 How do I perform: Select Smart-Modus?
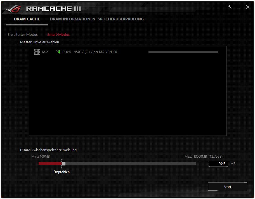click(x=58, y=34)
